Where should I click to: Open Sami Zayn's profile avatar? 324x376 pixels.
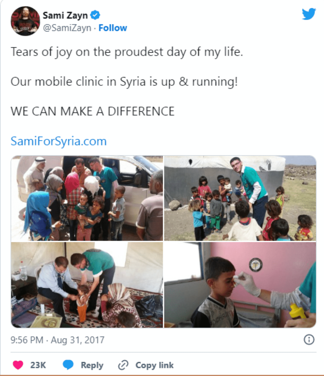25,21
